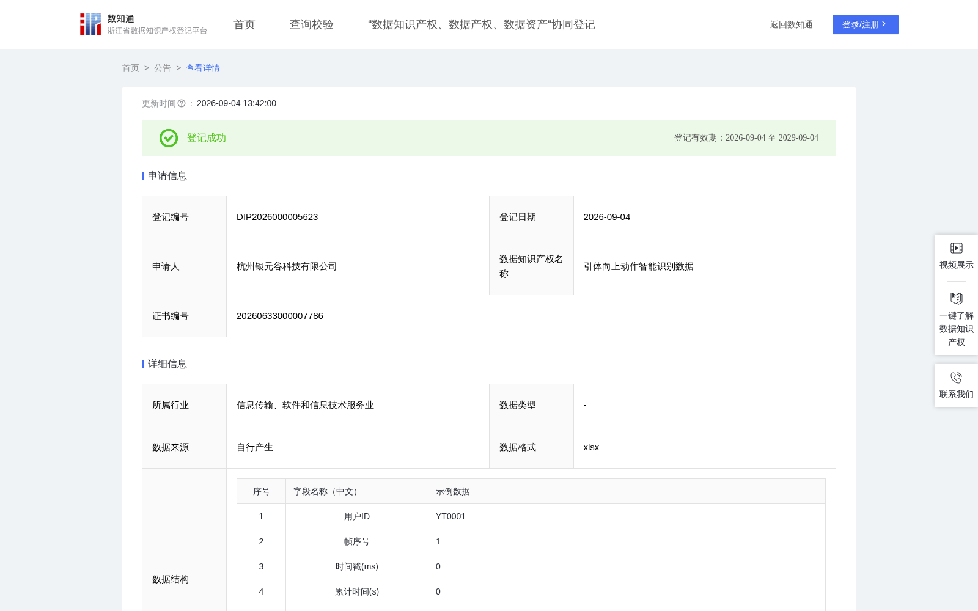Click 公告 in the breadcrumb

click(163, 68)
